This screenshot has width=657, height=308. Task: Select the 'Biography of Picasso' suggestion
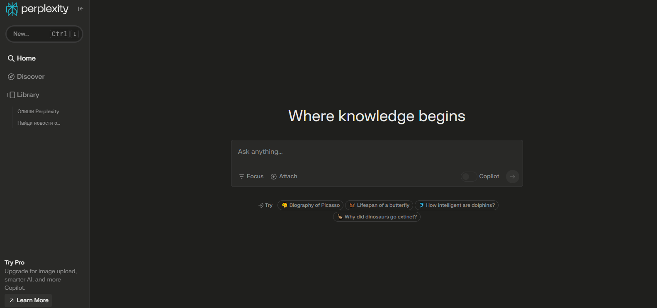(x=310, y=205)
